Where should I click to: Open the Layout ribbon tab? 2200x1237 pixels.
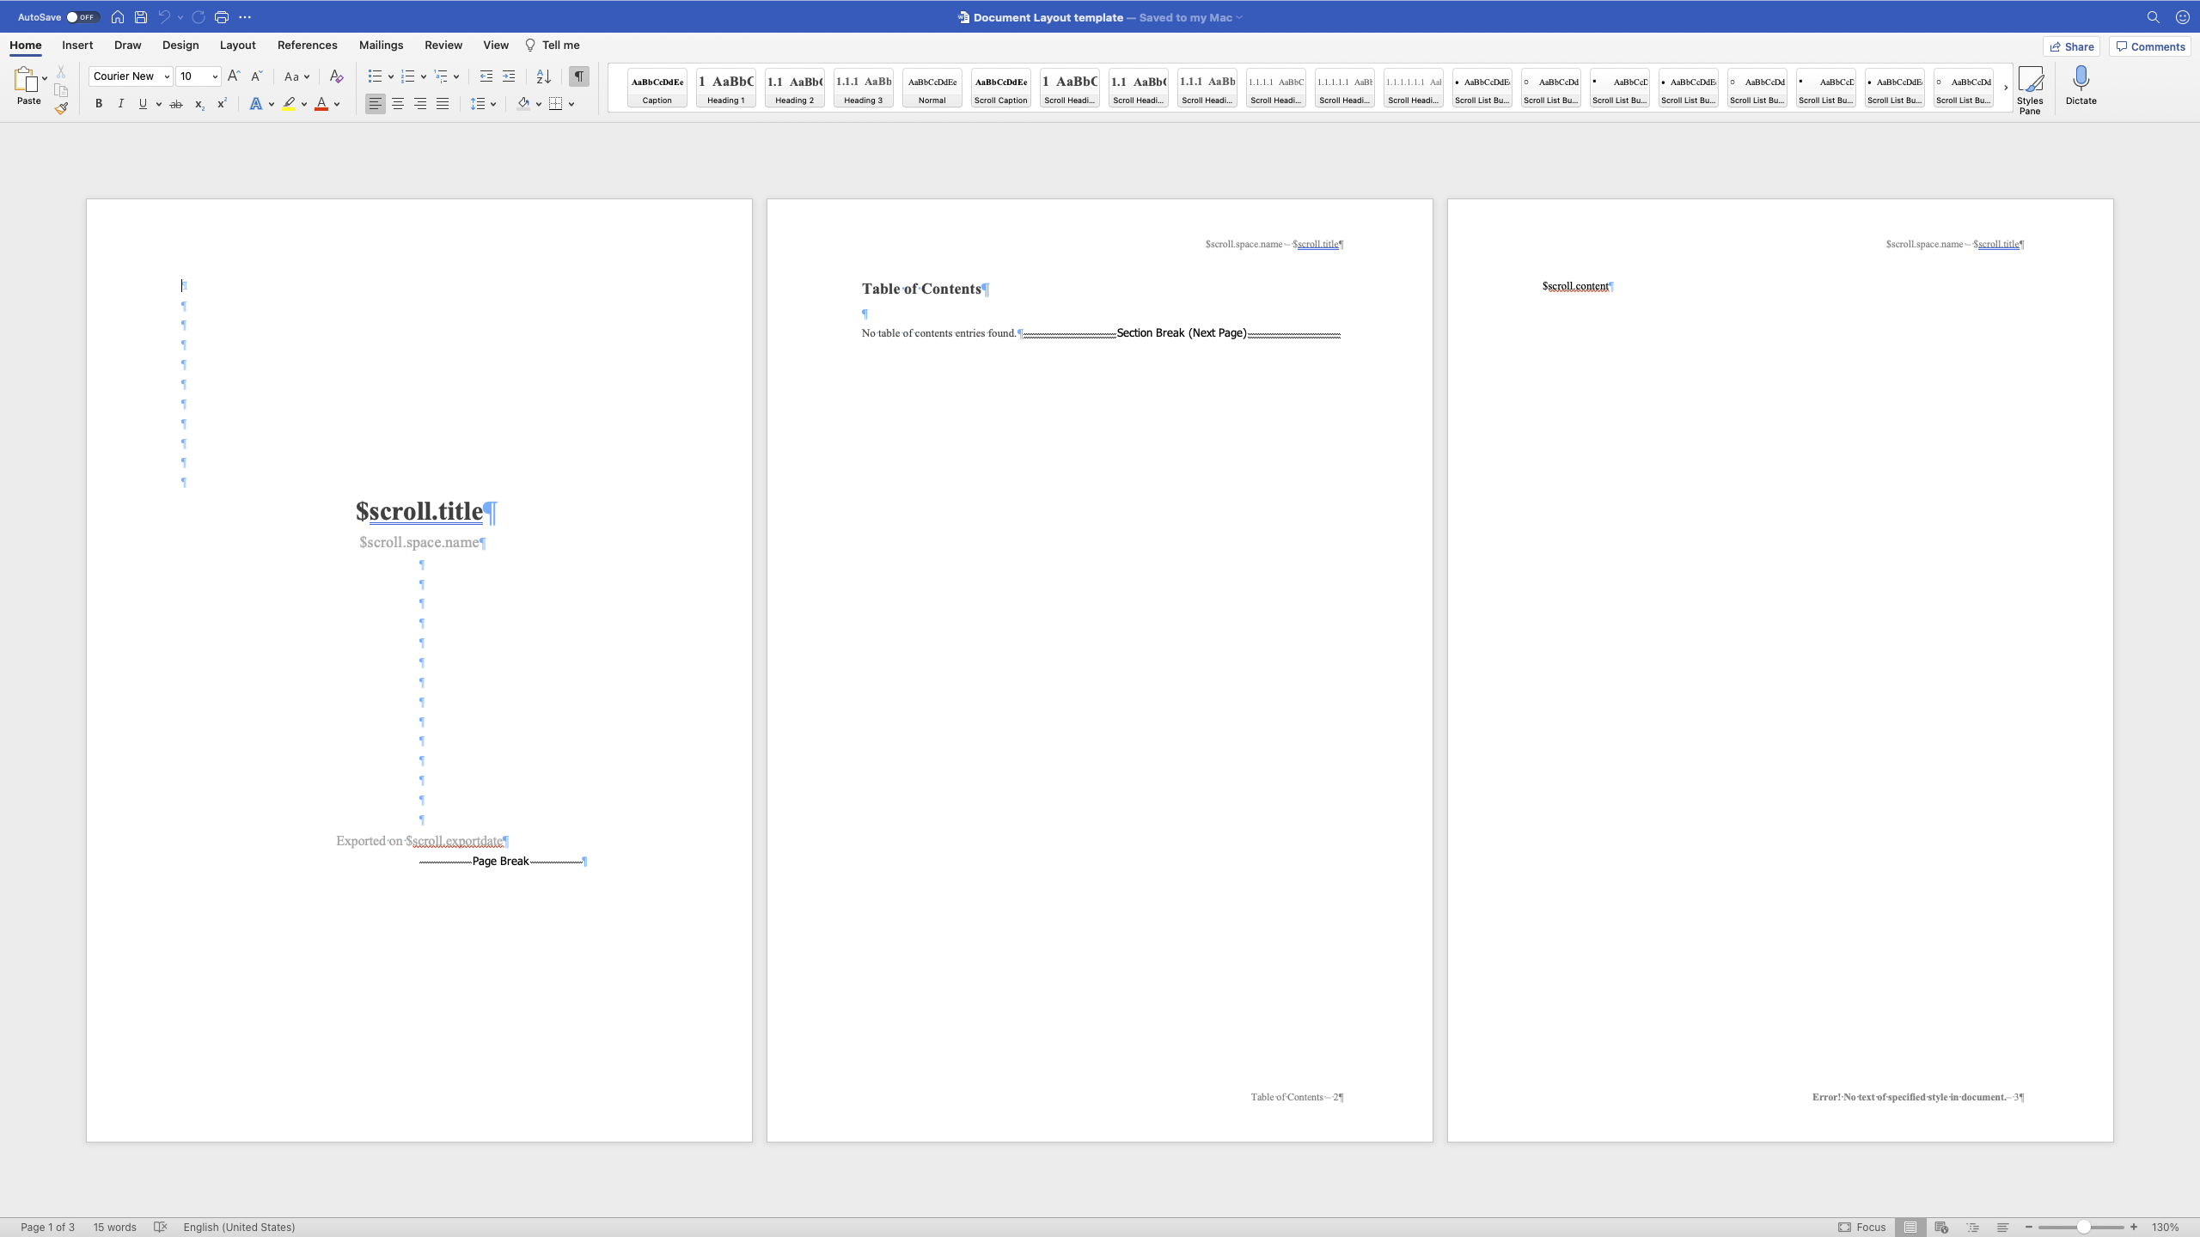coord(237,46)
